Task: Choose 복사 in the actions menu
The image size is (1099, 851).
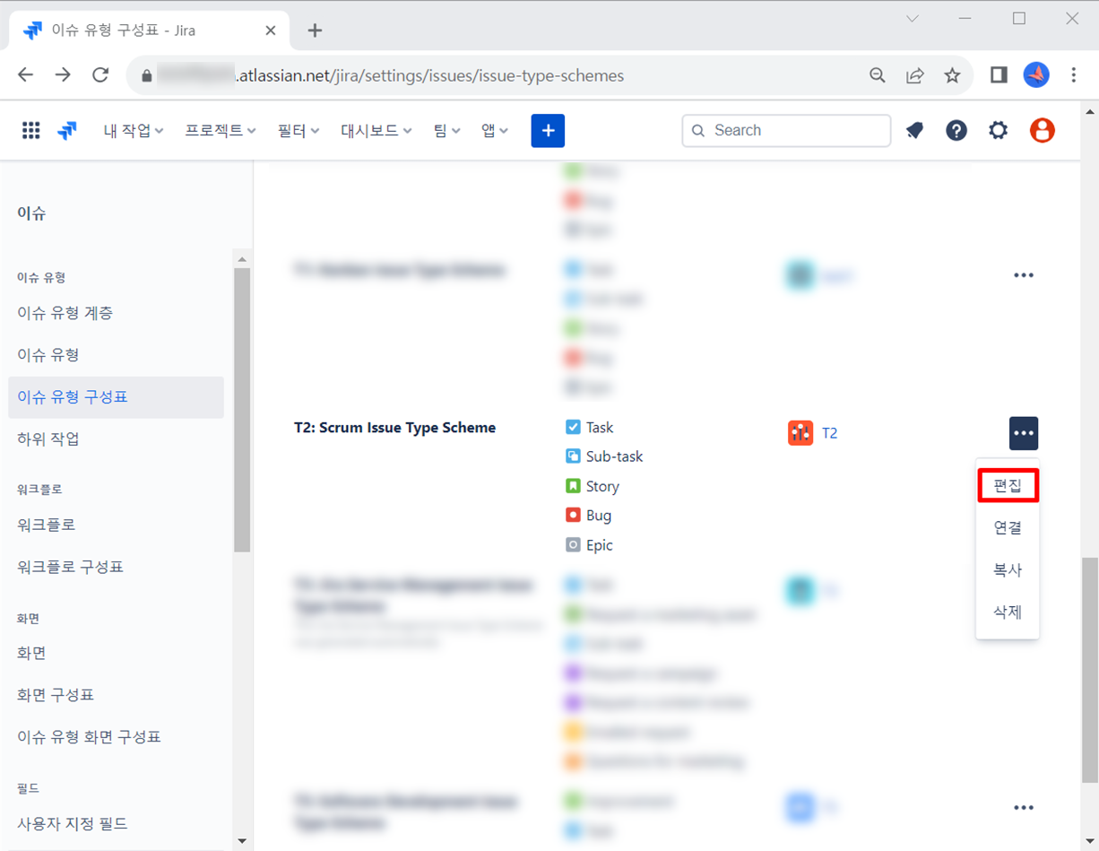Action: (x=1008, y=570)
